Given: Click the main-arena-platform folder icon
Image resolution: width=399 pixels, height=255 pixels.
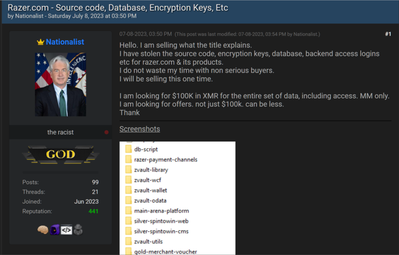Looking at the screenshot, I should (129, 211).
